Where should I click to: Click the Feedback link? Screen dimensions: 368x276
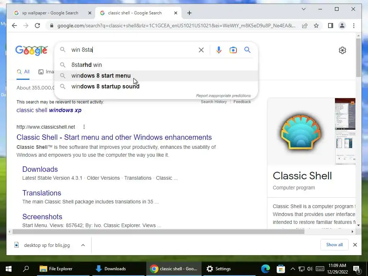(x=242, y=102)
